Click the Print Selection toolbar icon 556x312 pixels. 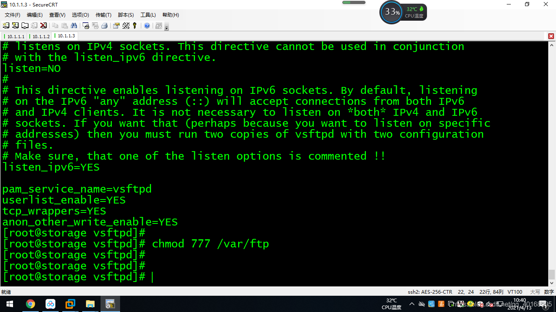pos(95,26)
